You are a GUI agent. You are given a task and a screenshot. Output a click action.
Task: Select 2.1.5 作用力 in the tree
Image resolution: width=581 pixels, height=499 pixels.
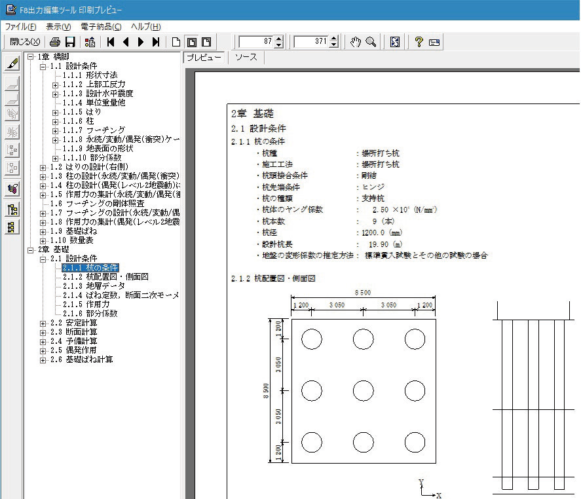pos(86,305)
